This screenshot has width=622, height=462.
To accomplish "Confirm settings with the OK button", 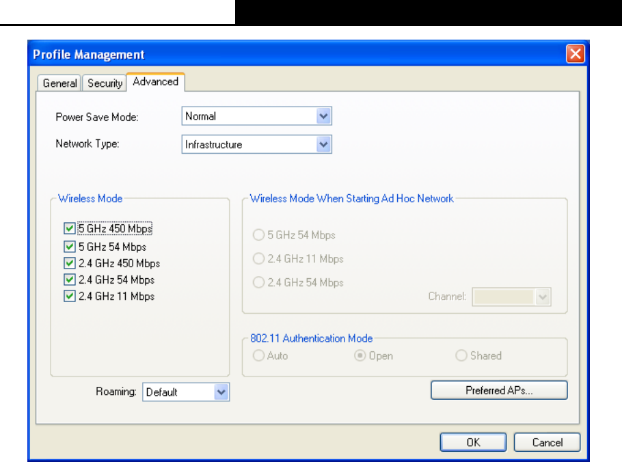I will click(473, 442).
